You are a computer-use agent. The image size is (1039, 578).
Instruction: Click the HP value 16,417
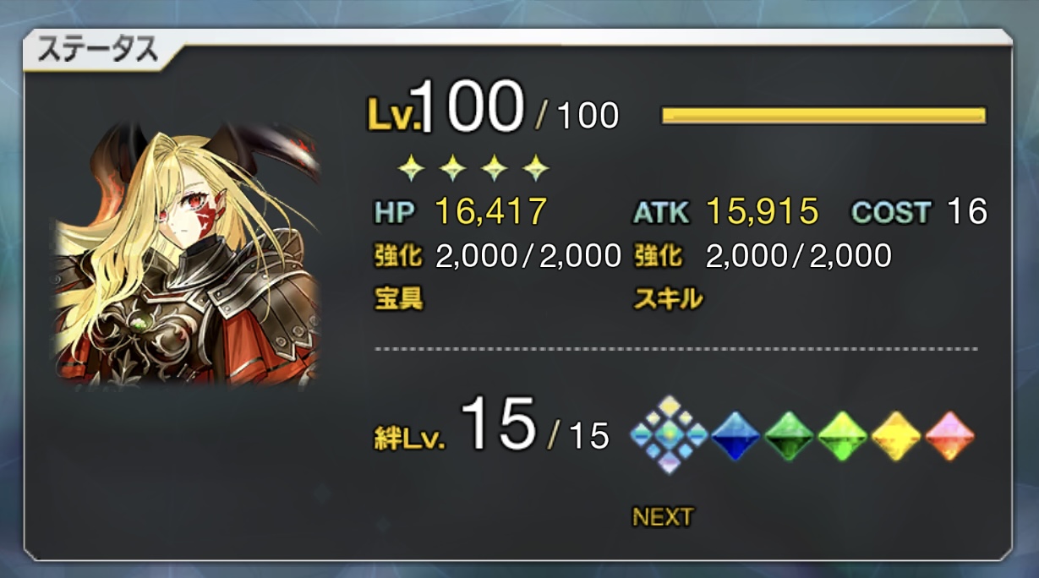point(491,211)
